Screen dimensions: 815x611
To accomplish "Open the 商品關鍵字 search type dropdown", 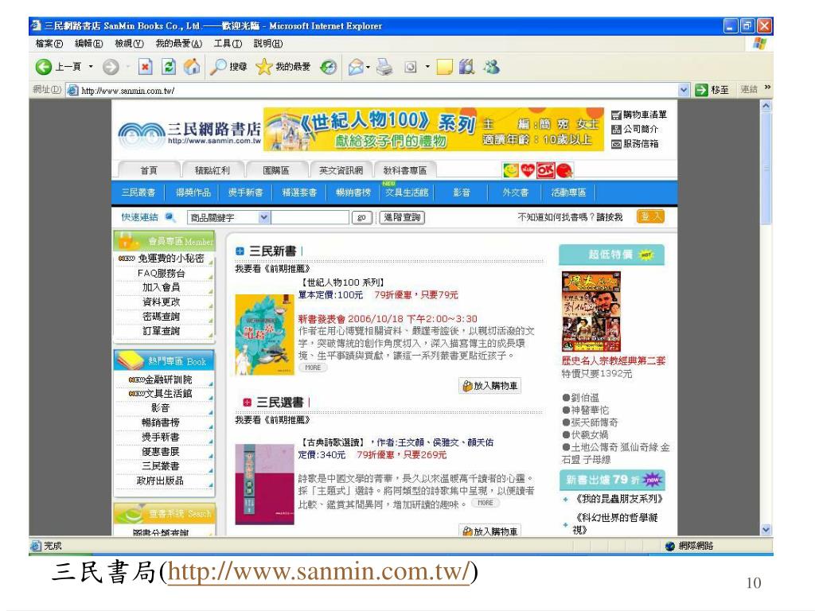I will click(264, 217).
